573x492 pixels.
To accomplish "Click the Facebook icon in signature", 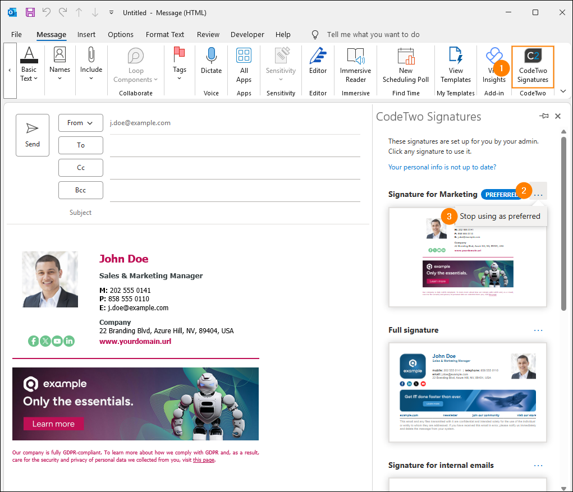I will (33, 341).
